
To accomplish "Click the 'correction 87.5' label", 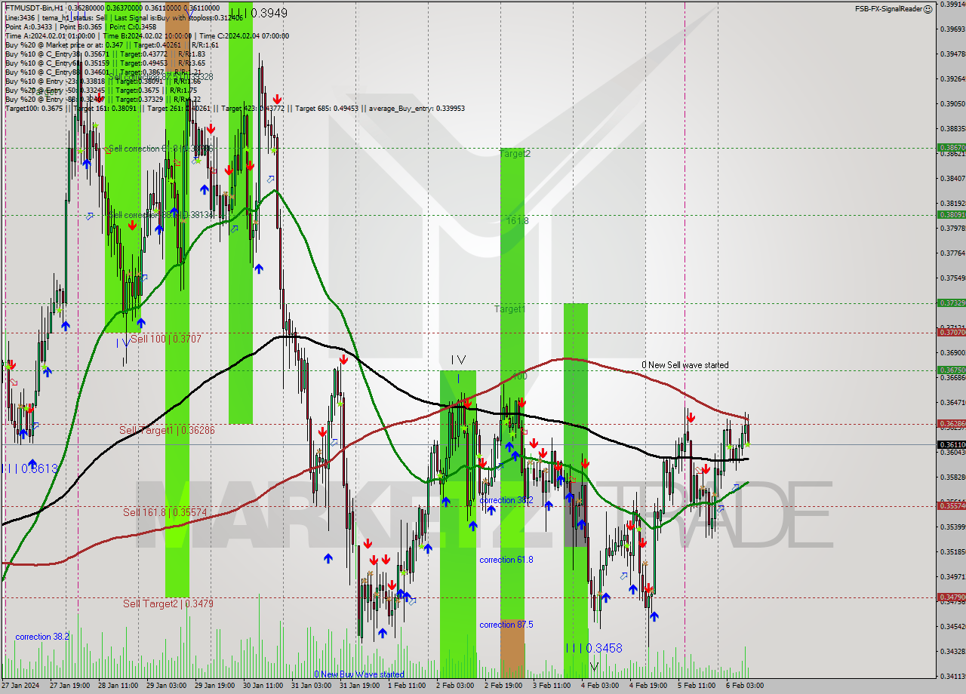I will 506,625.
